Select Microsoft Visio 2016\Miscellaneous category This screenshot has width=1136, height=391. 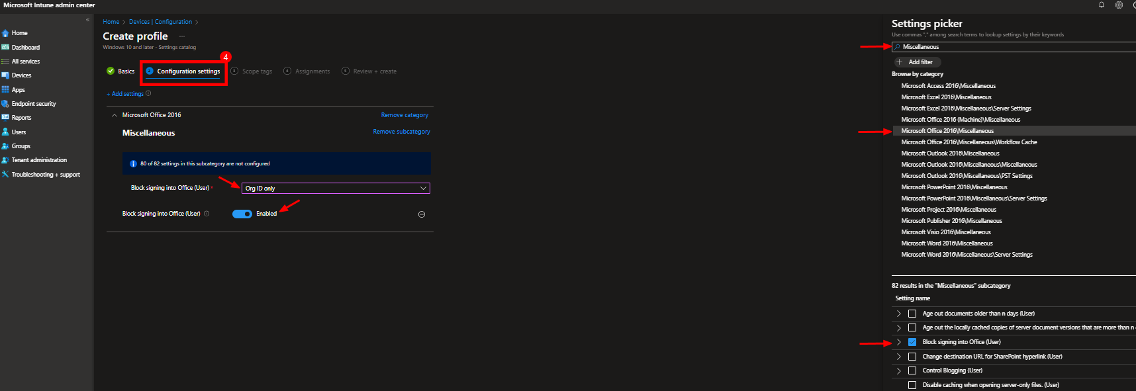point(946,232)
